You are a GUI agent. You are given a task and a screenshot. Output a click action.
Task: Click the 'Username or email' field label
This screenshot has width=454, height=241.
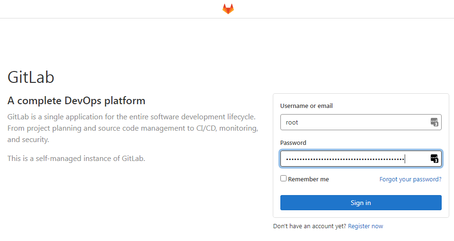click(x=306, y=106)
